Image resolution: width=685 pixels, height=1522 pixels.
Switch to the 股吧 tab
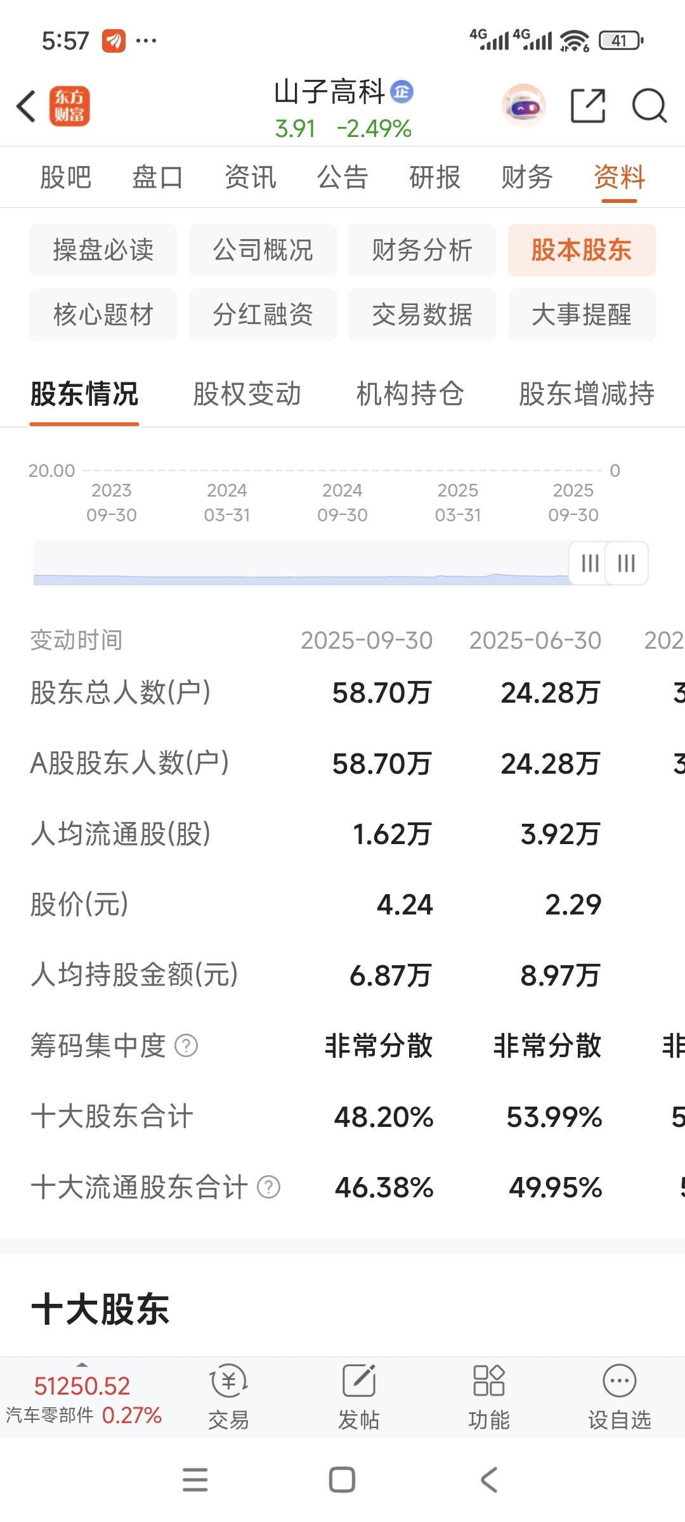[66, 177]
